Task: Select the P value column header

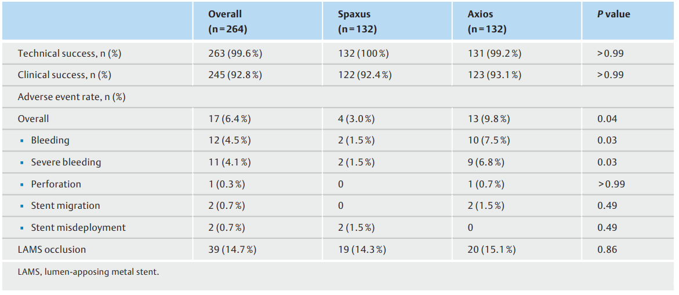Action: coord(613,14)
